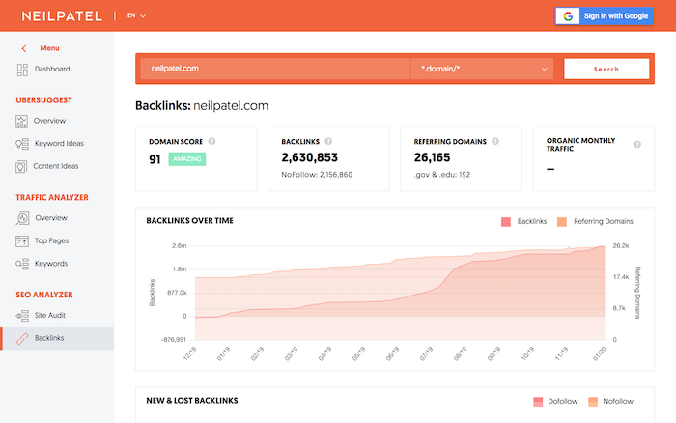The width and height of the screenshot is (676, 423).
Task: Click the domain score value 91
Action: 155,159
